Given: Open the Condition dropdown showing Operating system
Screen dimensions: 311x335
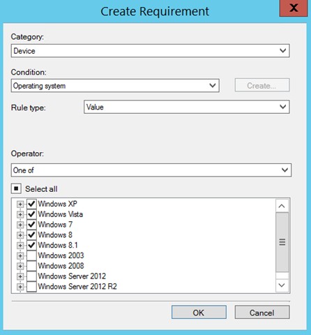Looking at the screenshot, I should pyautogui.click(x=115, y=86).
